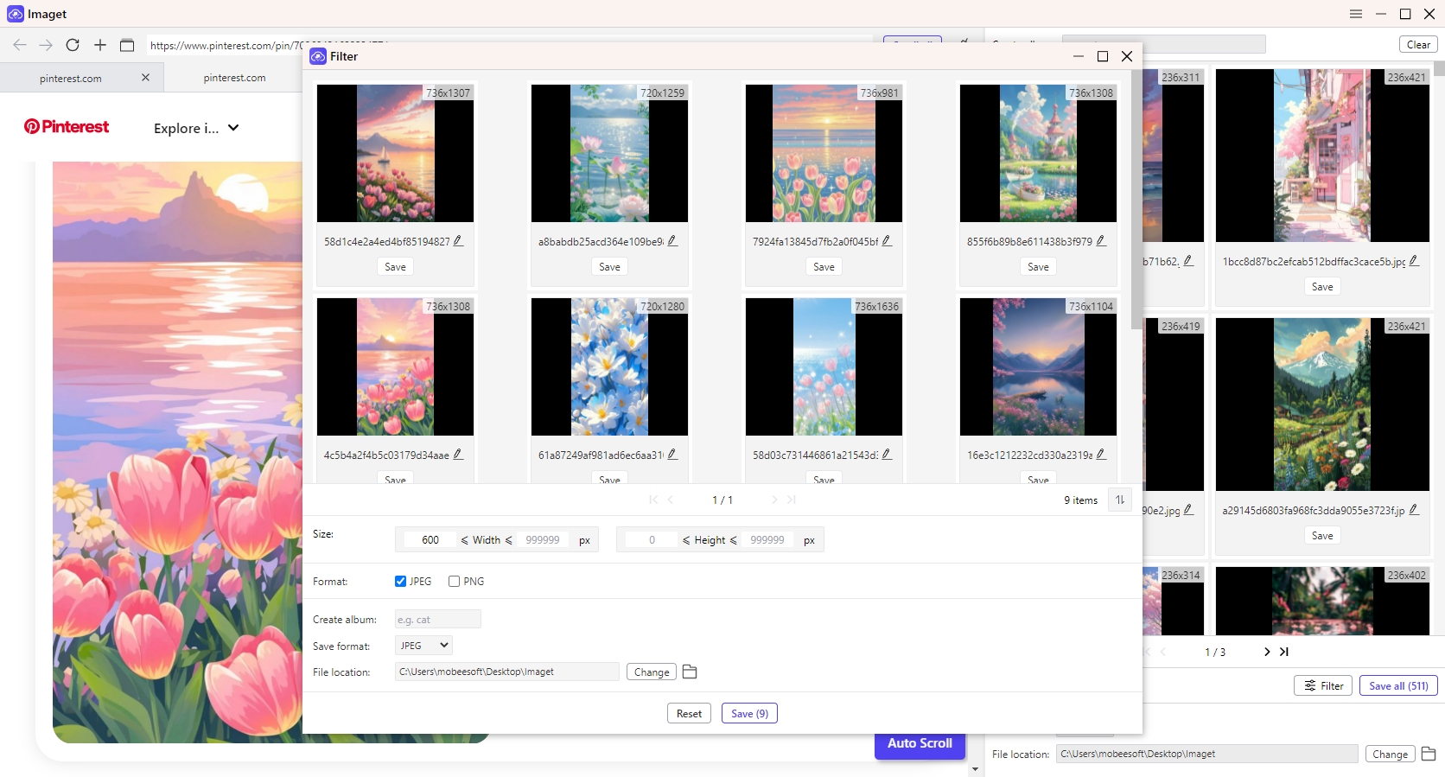Click Change button in main window
Screen dimensions: 1445x777
[x=1390, y=754]
